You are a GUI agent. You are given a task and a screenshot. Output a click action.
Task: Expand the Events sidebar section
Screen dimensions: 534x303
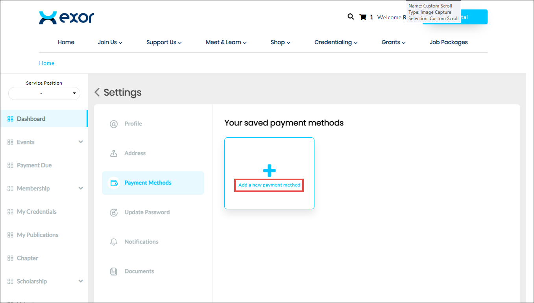81,142
